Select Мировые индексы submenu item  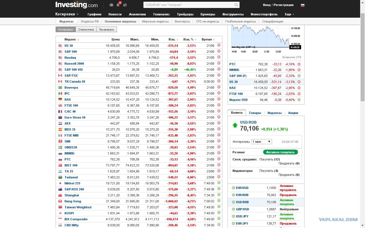[x=155, y=21]
